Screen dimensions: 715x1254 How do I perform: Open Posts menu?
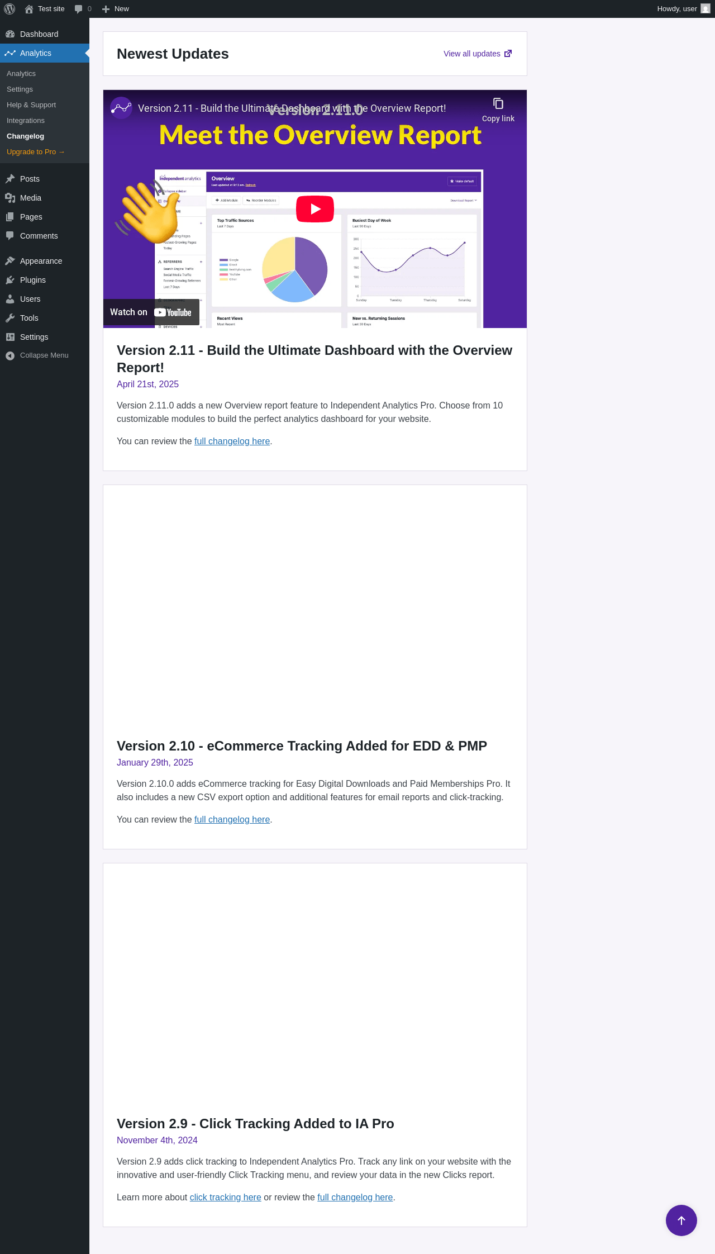pos(45,179)
